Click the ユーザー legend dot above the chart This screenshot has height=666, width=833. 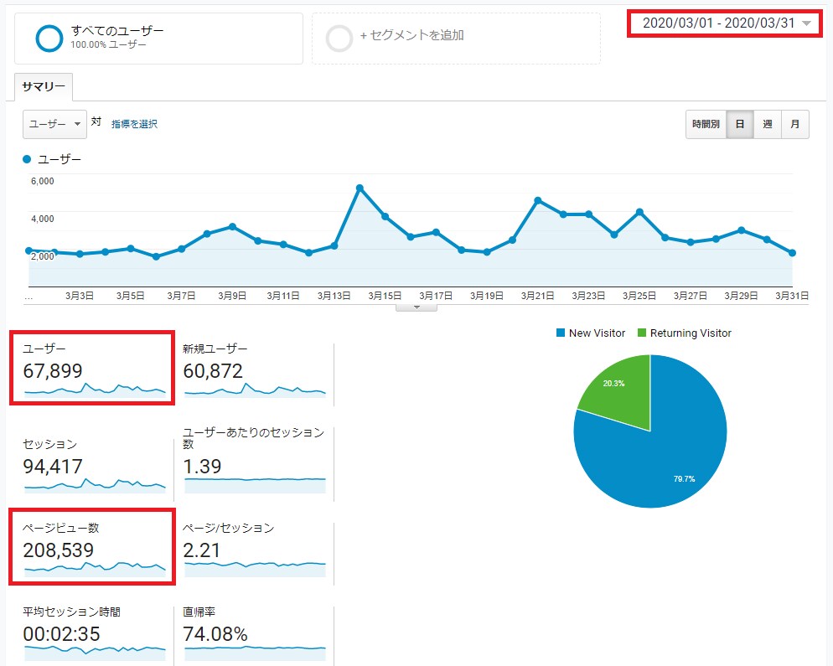[x=27, y=159]
